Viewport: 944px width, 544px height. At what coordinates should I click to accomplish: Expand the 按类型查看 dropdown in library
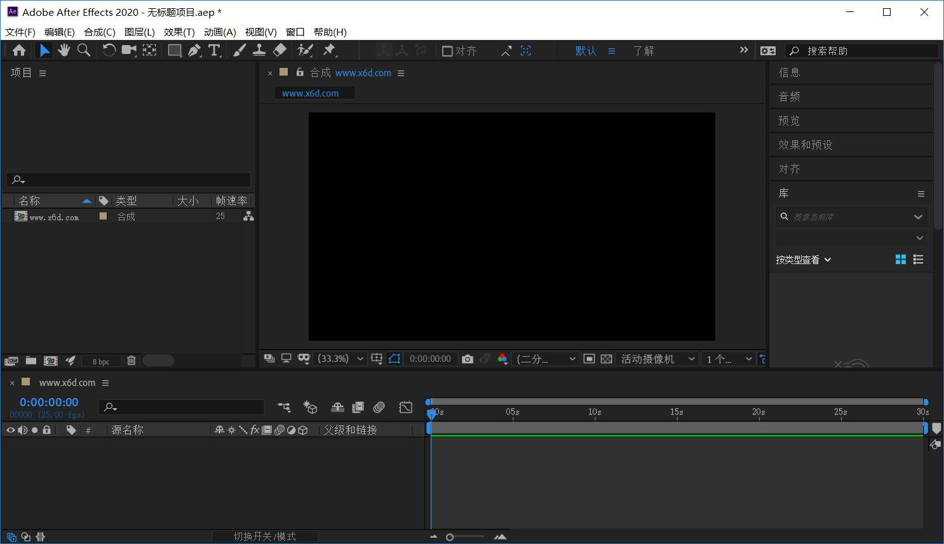803,260
